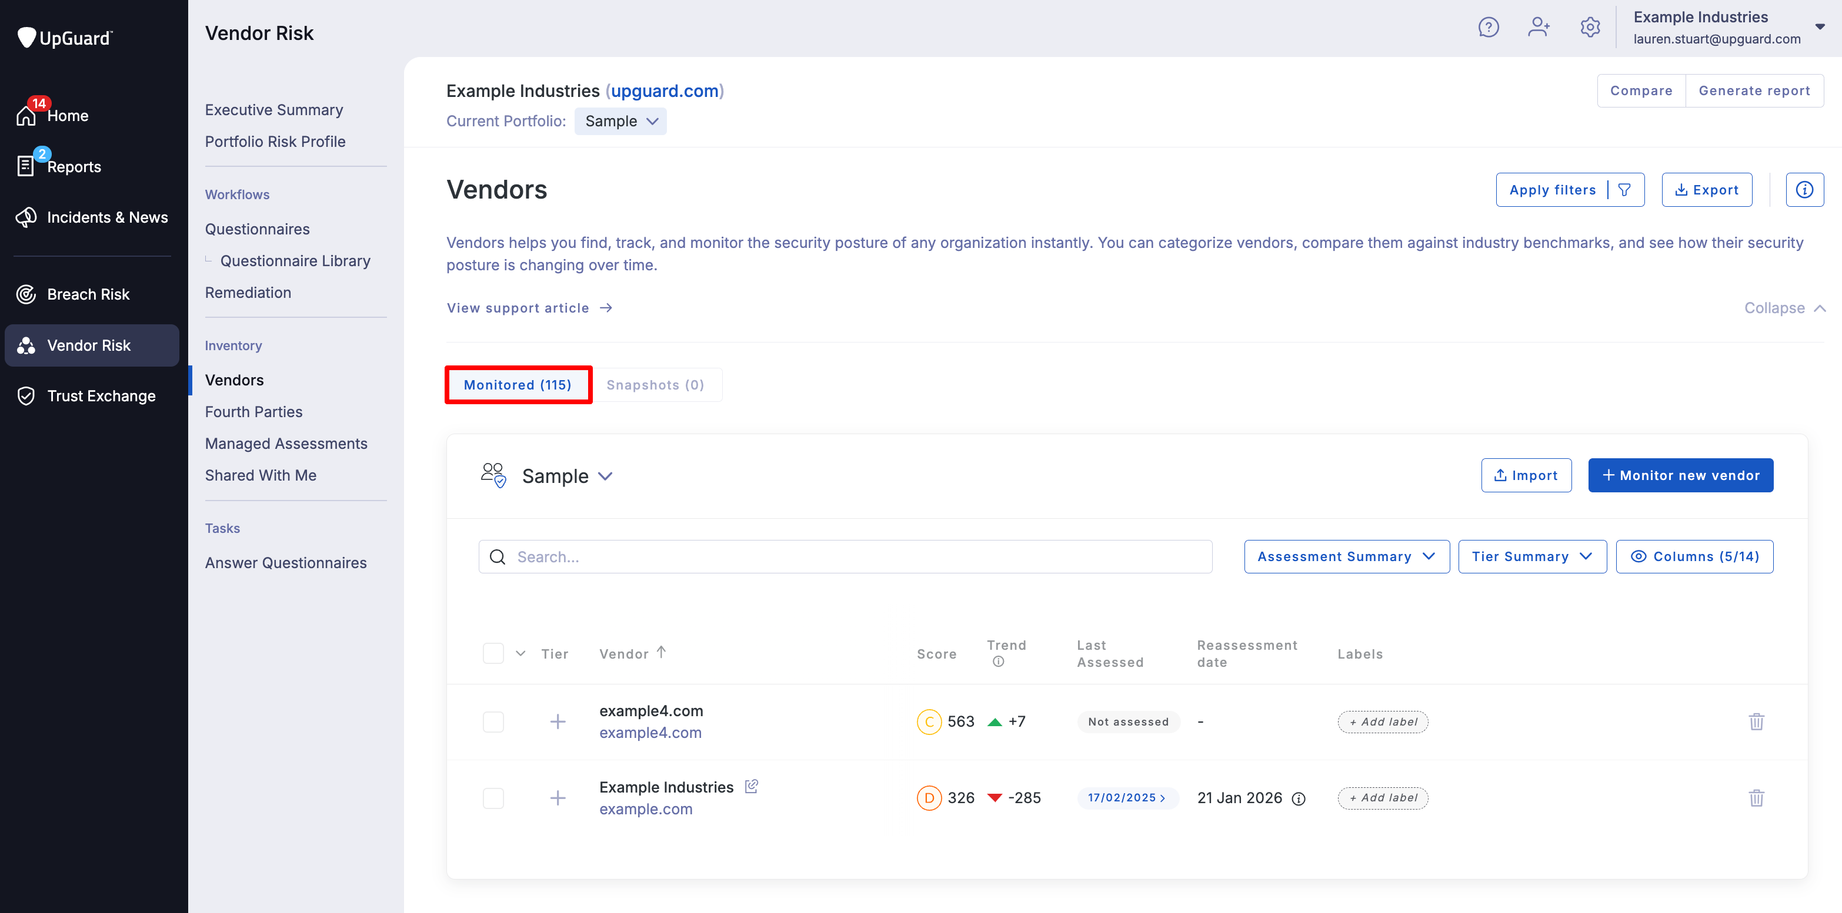Check the Example Industries row checkbox
1842x913 pixels.
(493, 798)
